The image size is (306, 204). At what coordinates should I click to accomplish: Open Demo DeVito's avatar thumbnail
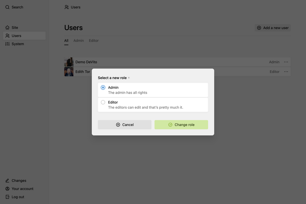point(69,62)
